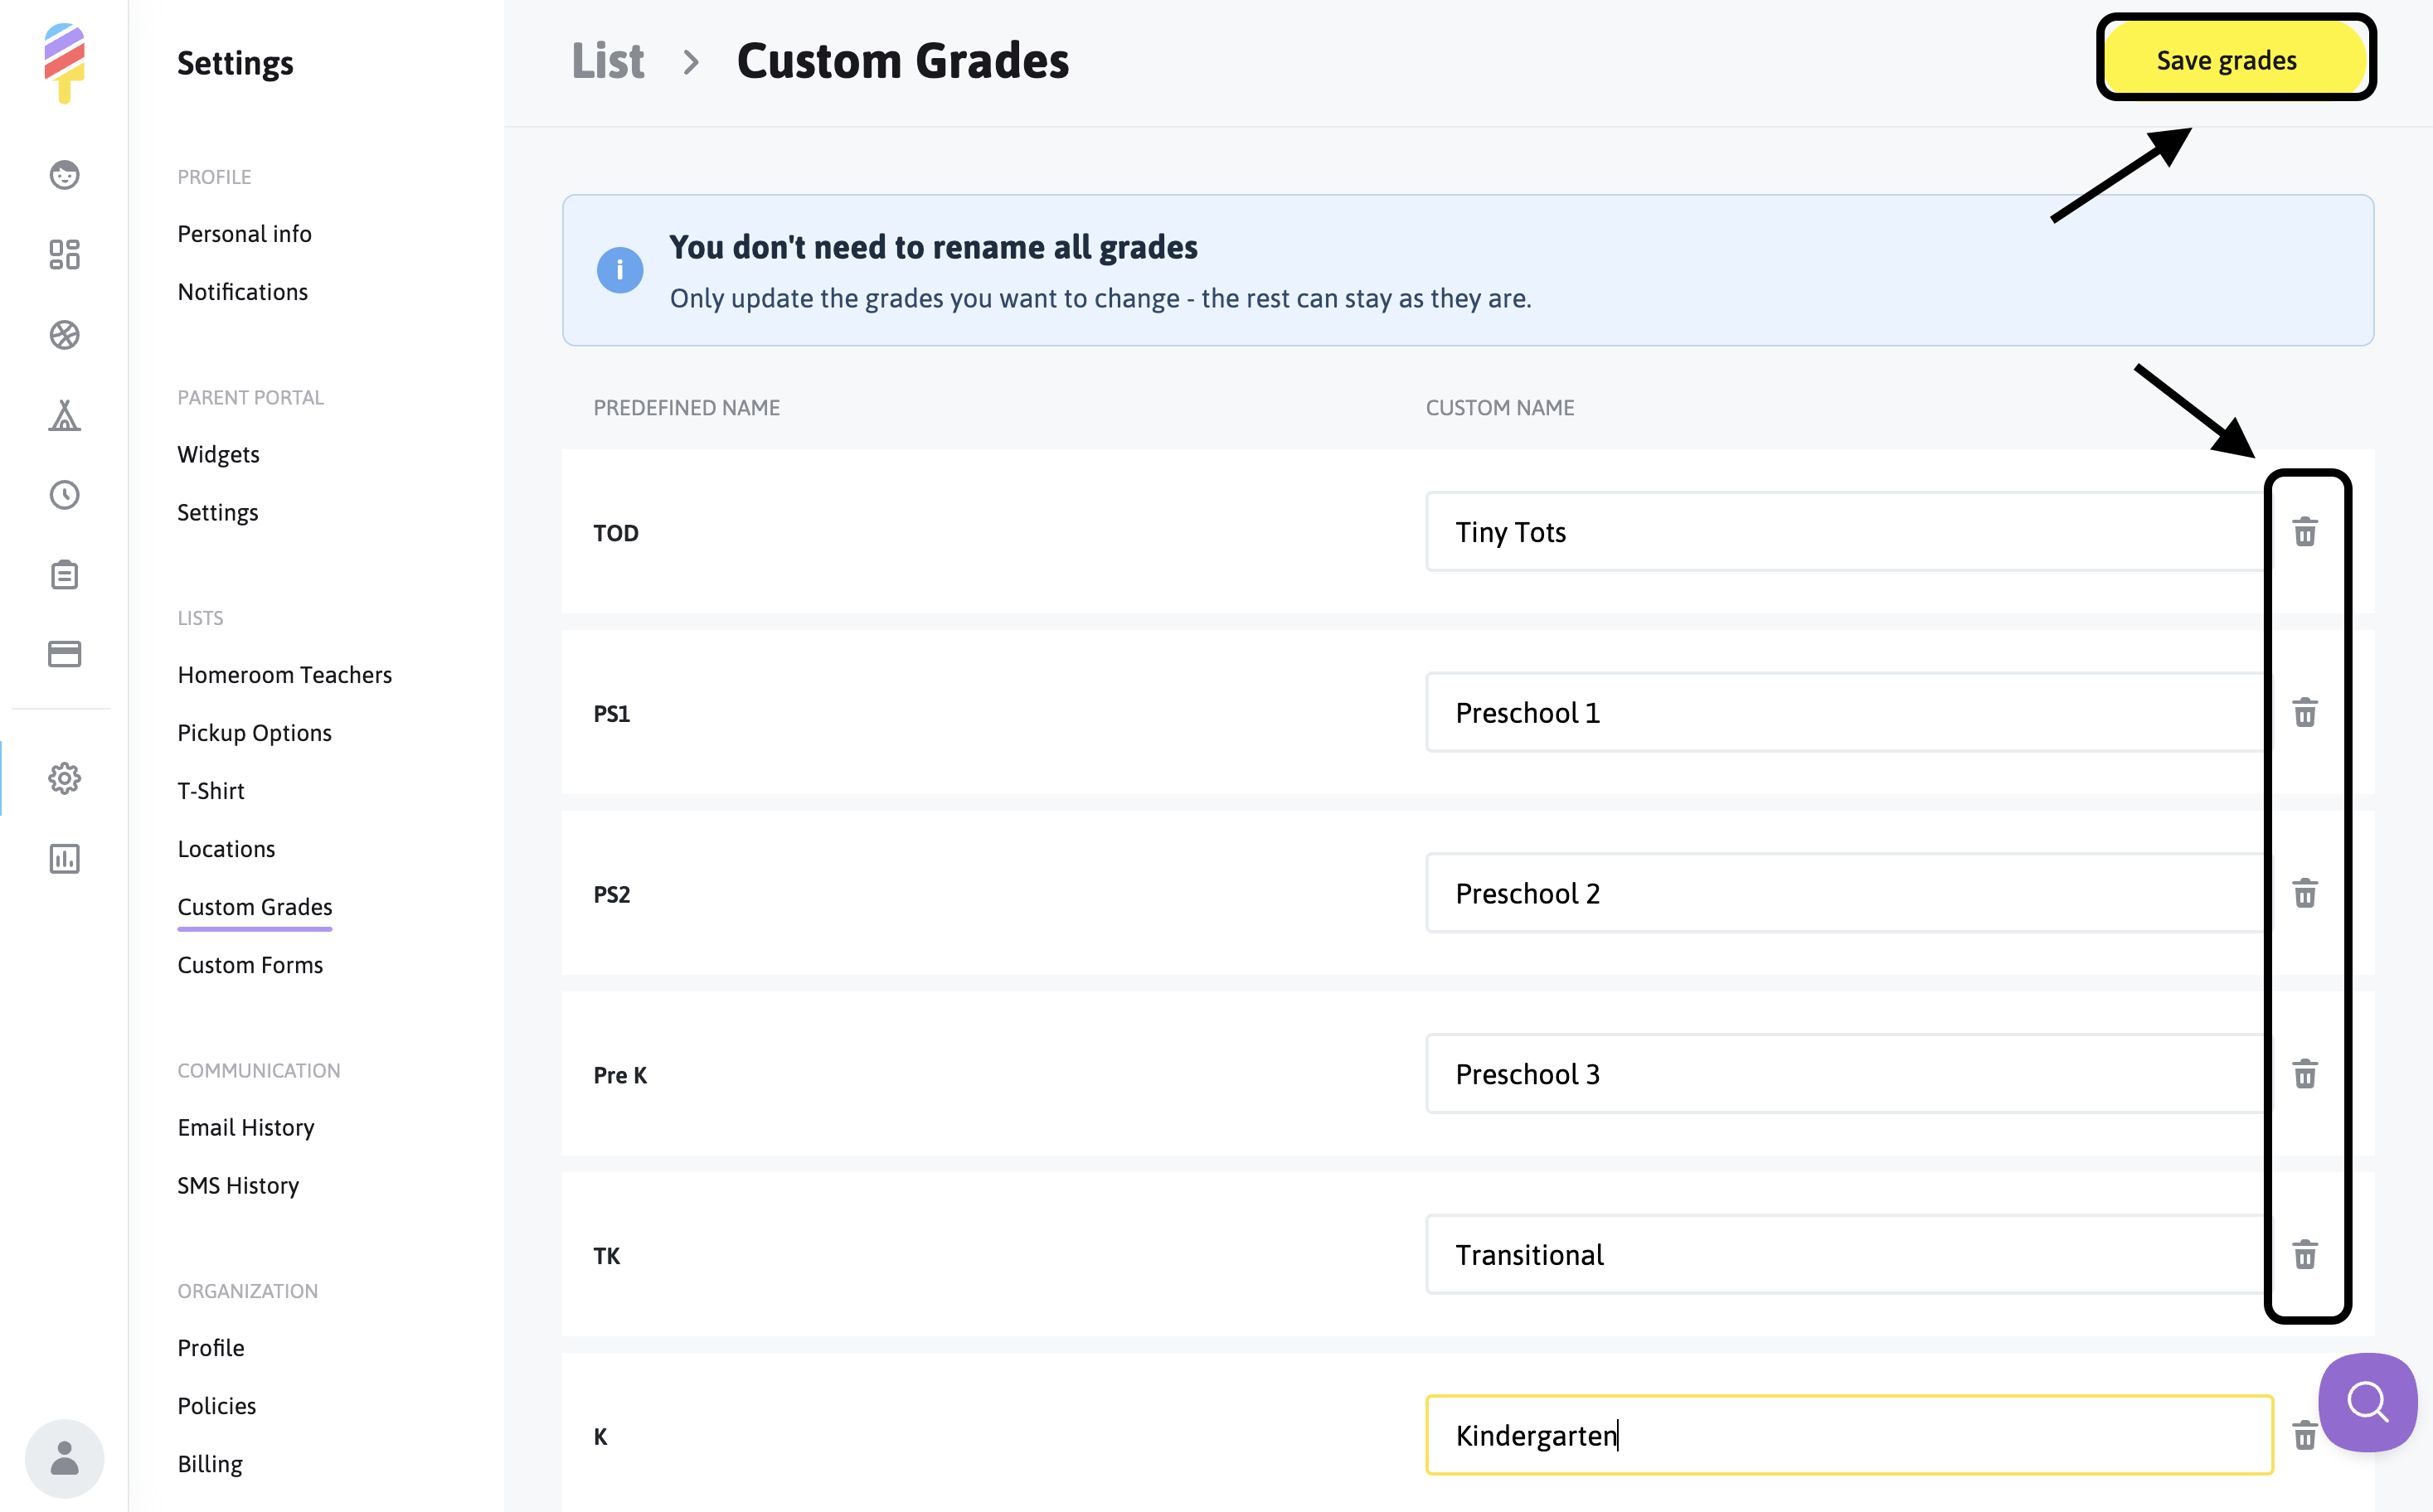Open Pickup Options list settings
The height and width of the screenshot is (1512, 2433).
point(254,733)
